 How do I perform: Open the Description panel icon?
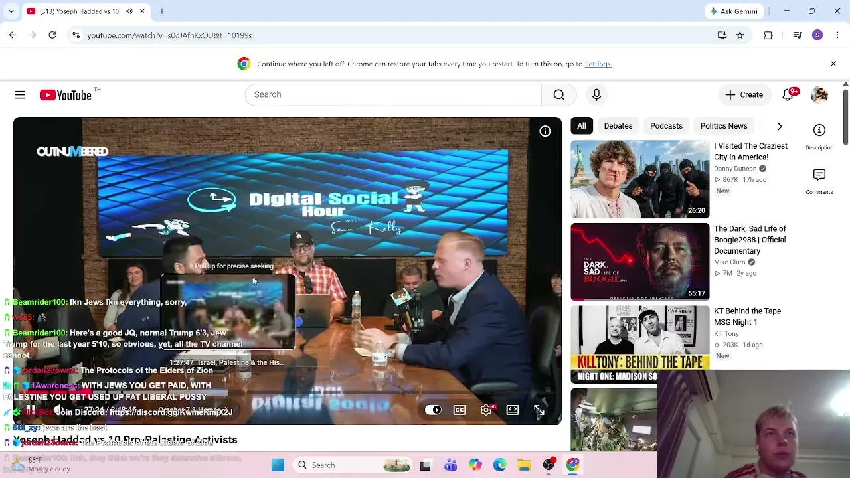pyautogui.click(x=819, y=130)
